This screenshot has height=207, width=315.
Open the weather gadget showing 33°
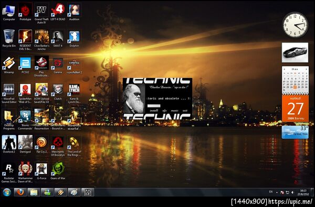point(295,133)
